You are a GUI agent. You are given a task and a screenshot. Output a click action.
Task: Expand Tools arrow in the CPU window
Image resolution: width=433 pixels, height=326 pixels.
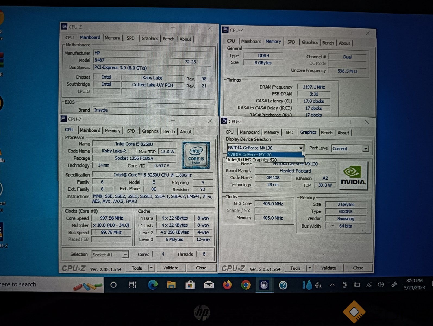[x=151, y=268]
